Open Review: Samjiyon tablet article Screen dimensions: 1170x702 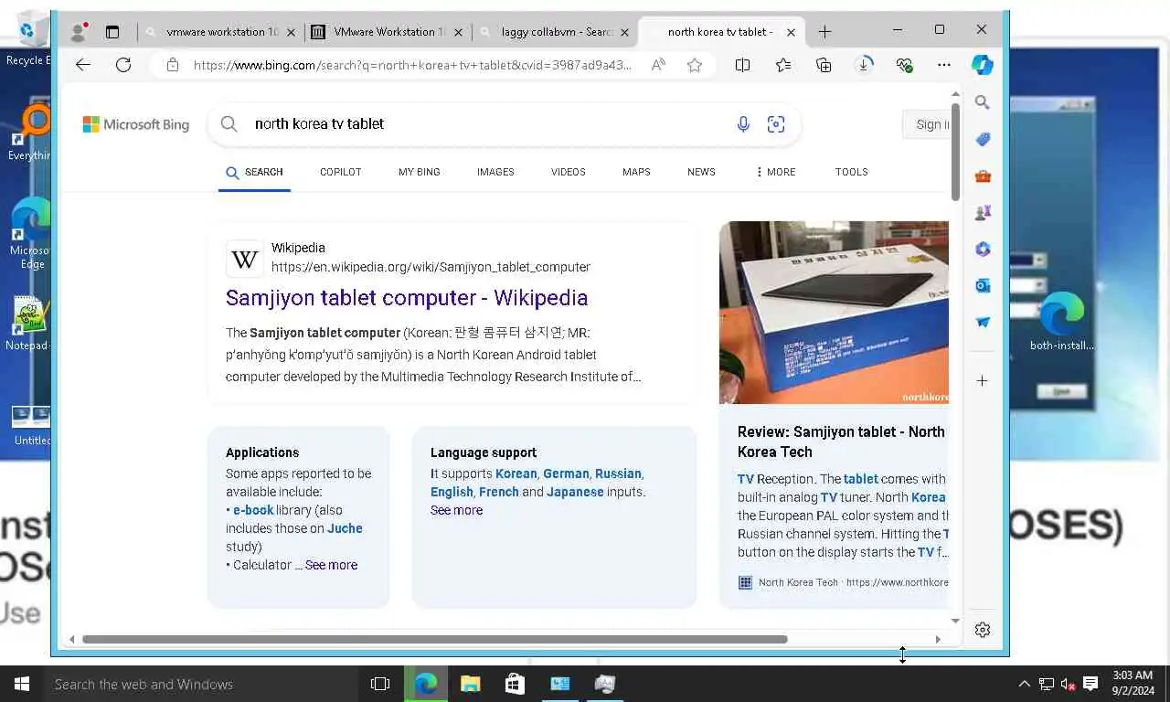coord(841,441)
